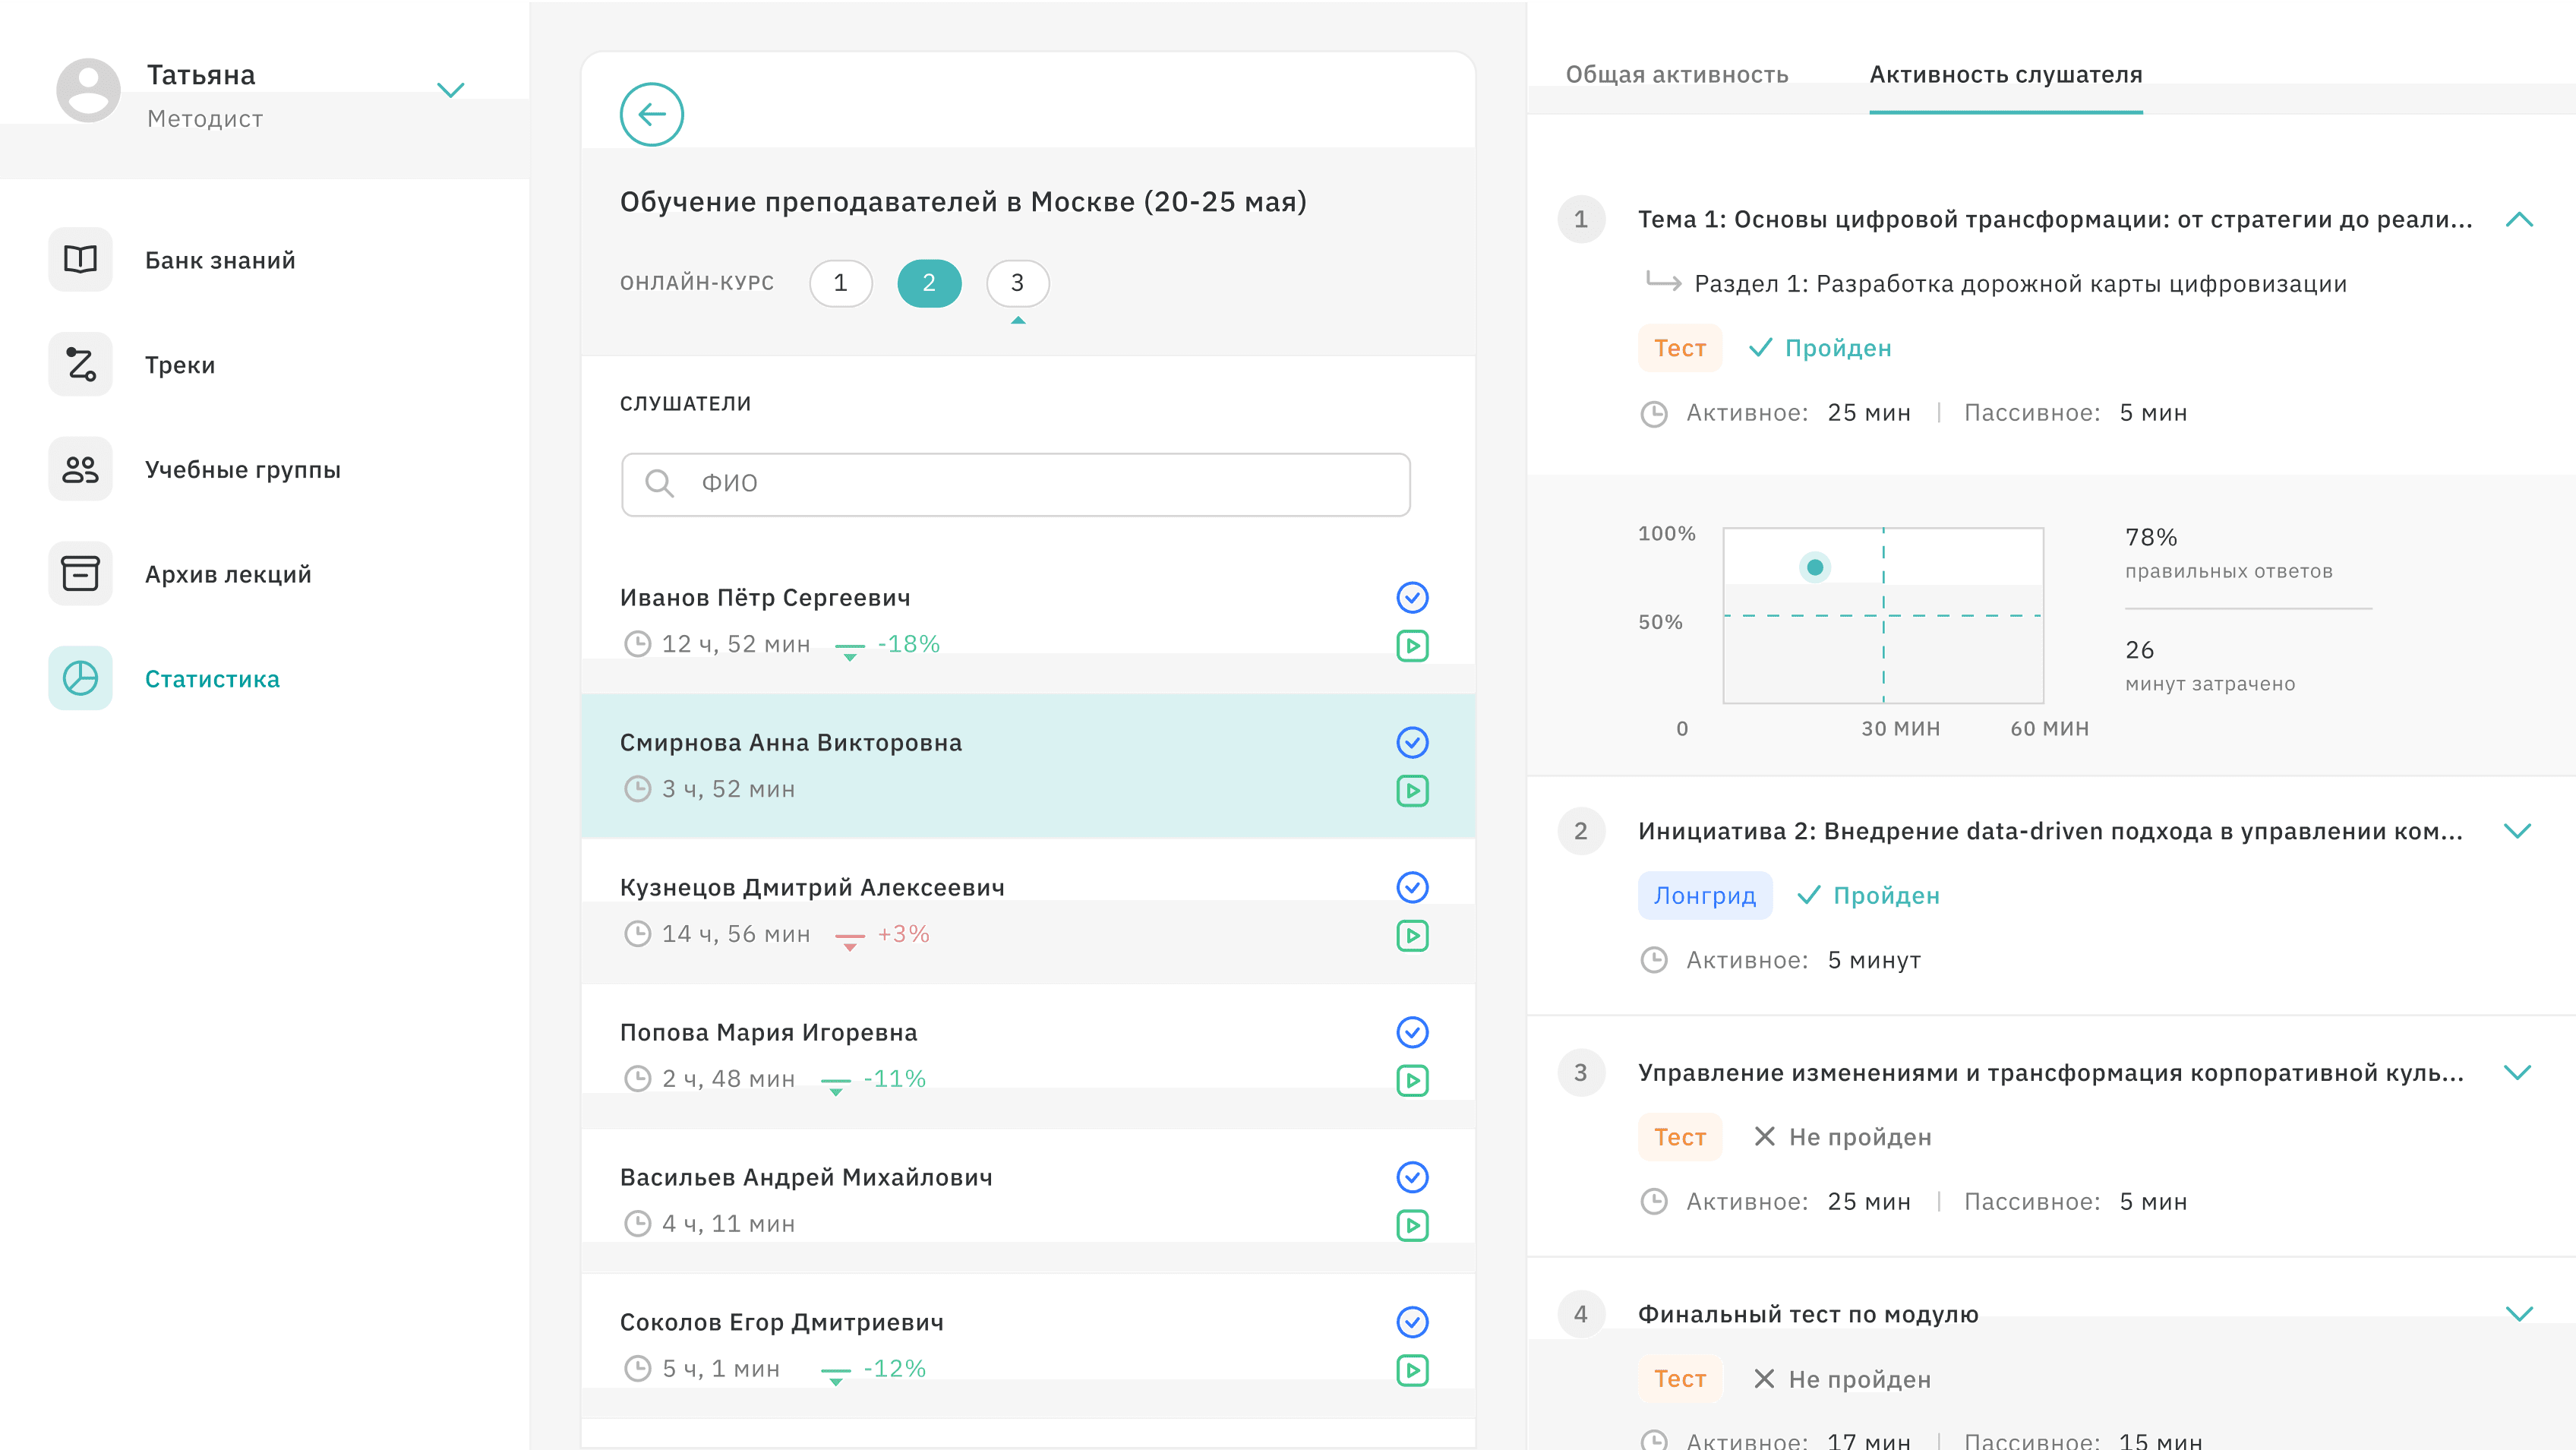Open Банк знаний book icon
This screenshot has height=1450, width=2576.
pos(80,259)
